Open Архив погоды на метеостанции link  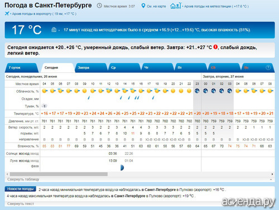tap(217, 6)
